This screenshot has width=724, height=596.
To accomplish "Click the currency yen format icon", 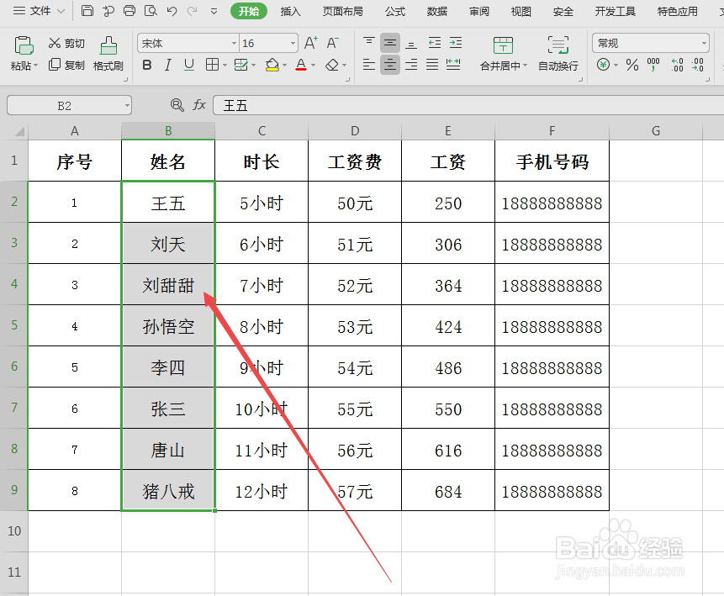I will click(603, 65).
